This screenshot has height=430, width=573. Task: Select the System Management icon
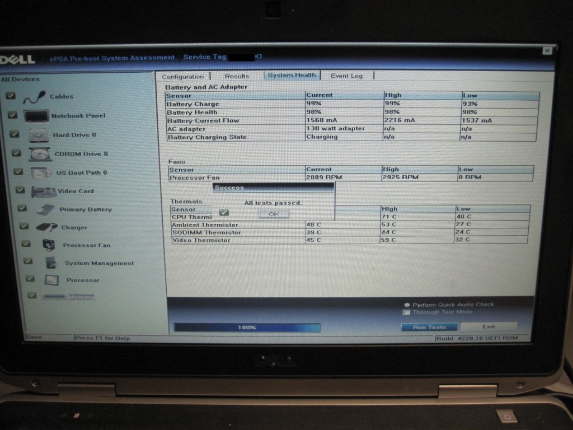[51, 263]
